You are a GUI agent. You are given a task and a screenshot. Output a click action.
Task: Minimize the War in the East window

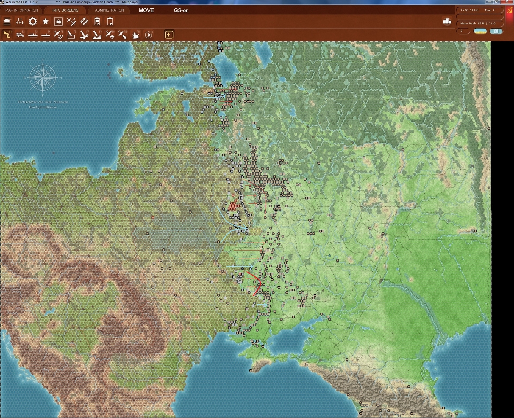coord(490,2)
